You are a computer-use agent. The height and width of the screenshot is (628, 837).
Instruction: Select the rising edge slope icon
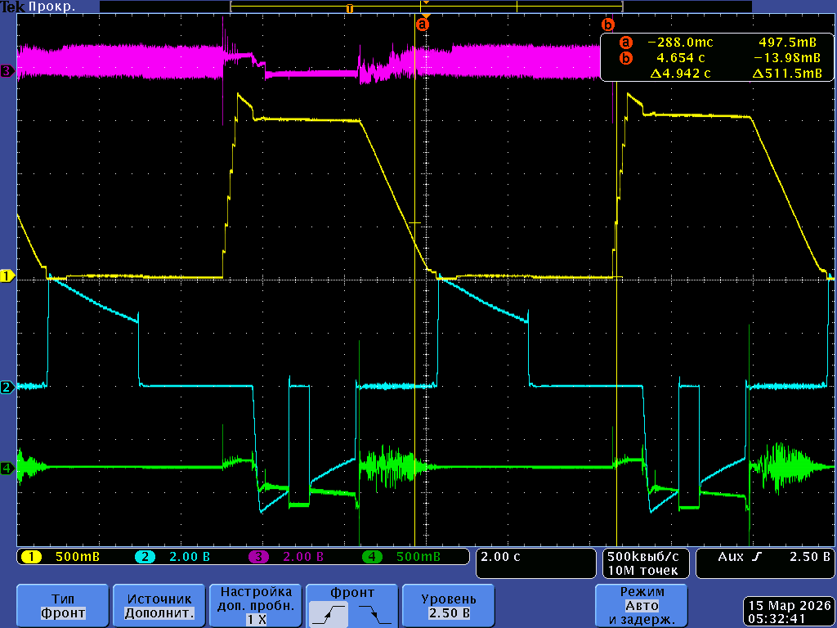pyautogui.click(x=330, y=613)
